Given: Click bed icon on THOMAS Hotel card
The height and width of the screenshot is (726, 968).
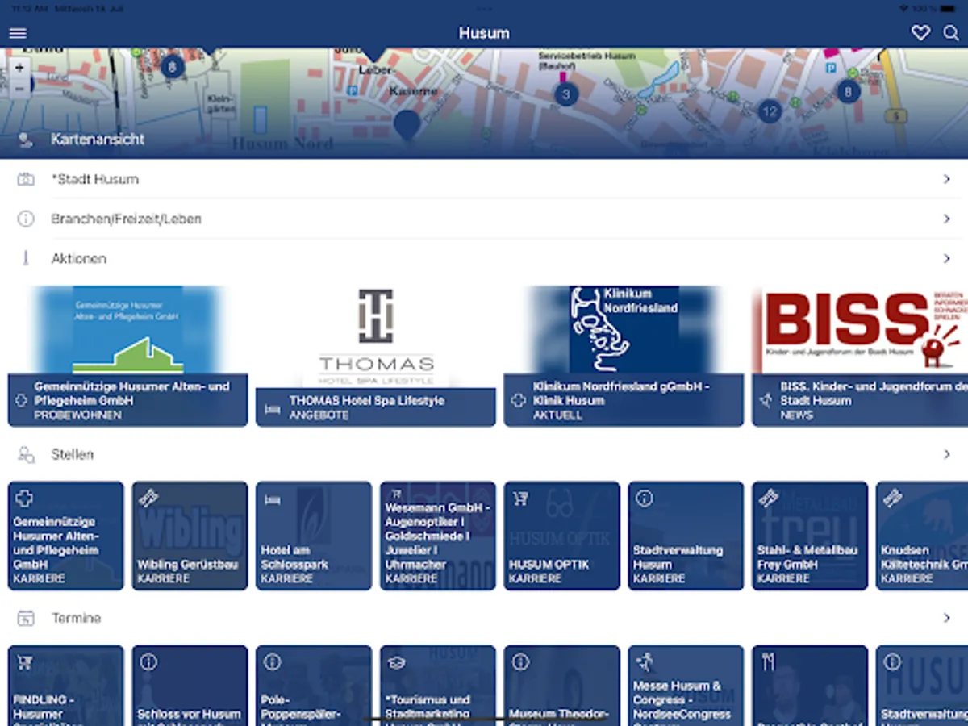Looking at the screenshot, I should pos(272,409).
